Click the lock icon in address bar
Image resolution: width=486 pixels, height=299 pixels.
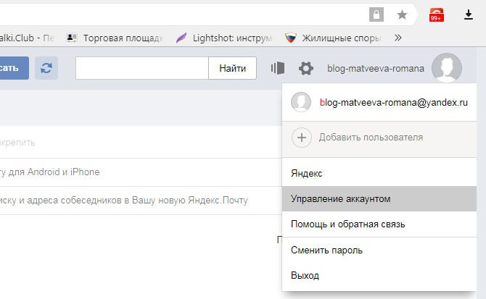[376, 14]
